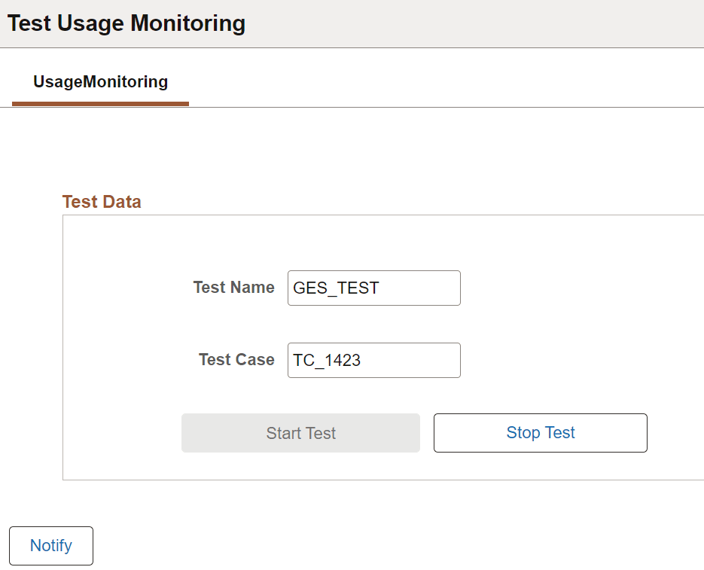Click inside the TC_1423 text box
Image resolution: width=704 pixels, height=570 pixels.
coord(373,360)
